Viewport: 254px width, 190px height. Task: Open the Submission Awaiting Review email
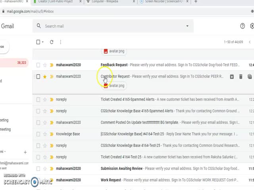tap(121, 168)
